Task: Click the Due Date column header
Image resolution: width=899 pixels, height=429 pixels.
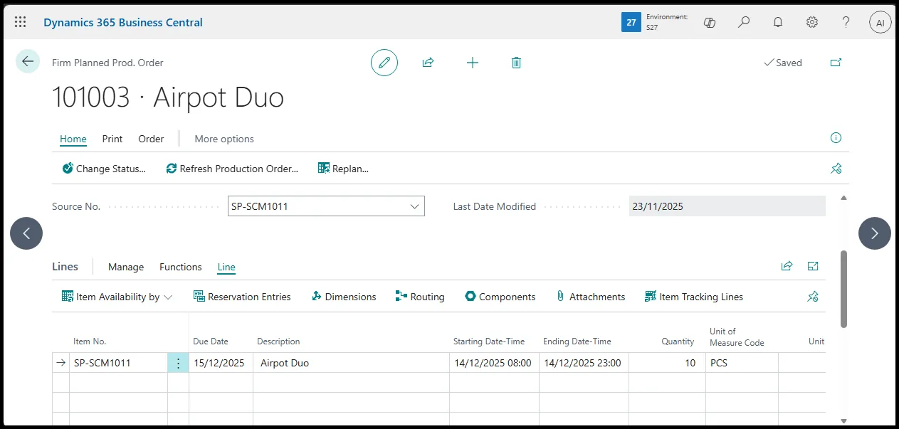Action: (211, 341)
